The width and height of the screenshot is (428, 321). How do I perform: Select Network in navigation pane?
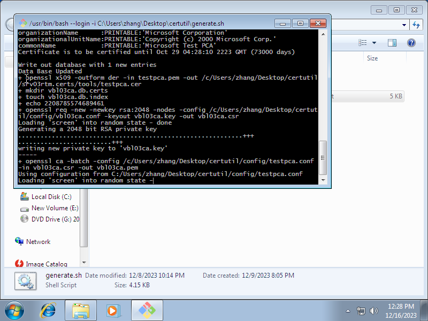[x=38, y=242]
